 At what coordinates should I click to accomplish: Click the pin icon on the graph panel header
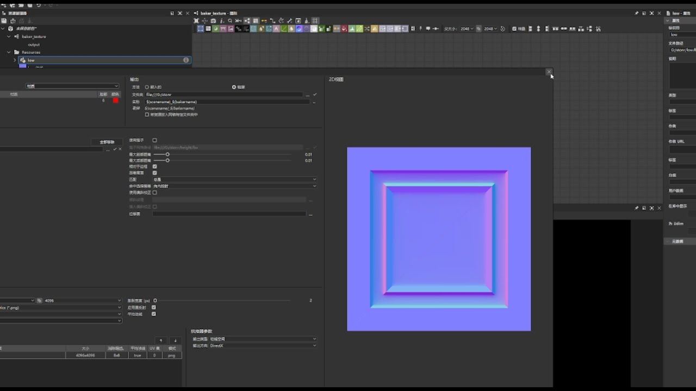click(637, 13)
